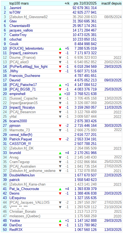This screenshot has width=123, height=233.
Task: Click the grey down arrow beside Marmotte_73
Action: tap(60, 130)
